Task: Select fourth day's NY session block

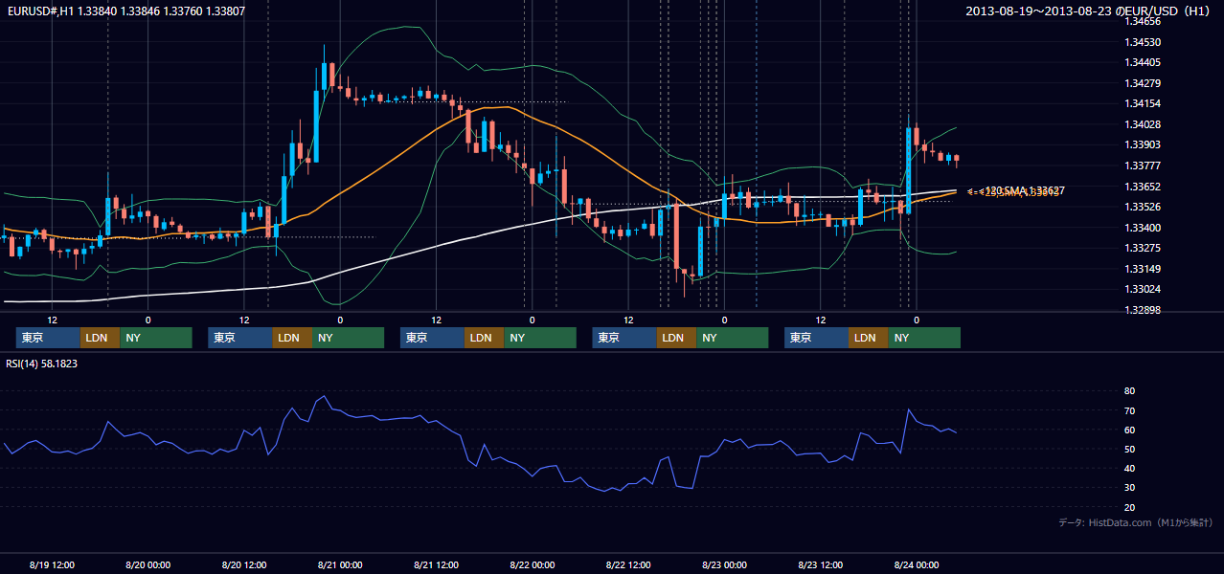Action: pos(732,338)
